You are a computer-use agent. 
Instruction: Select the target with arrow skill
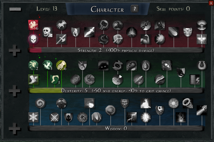click(x=117, y=79)
